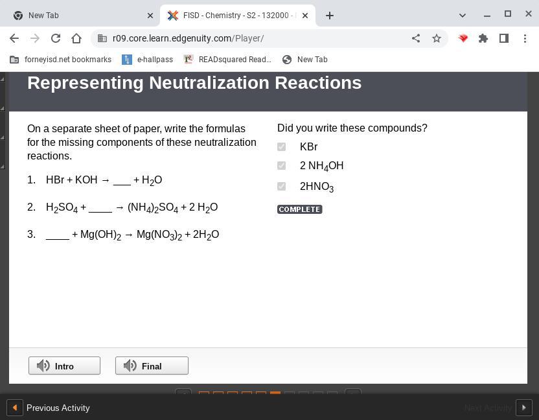This screenshot has width=539, height=420.
Task: Click the browser reload icon
Action: click(56, 38)
